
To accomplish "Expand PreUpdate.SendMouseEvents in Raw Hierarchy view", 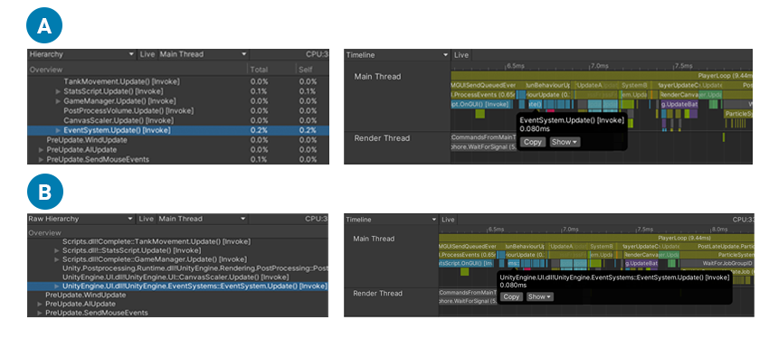I will tap(40, 313).
